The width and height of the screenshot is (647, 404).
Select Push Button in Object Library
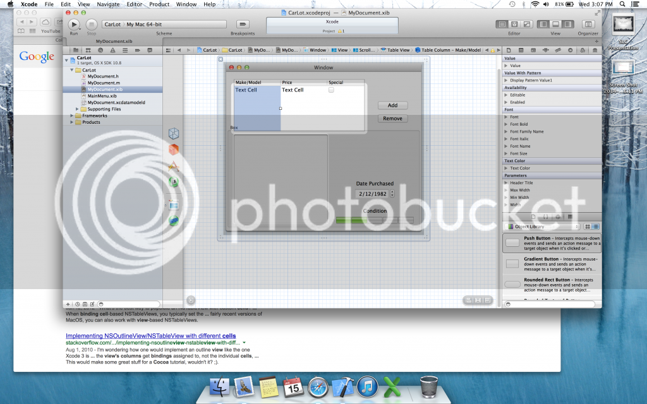pyautogui.click(x=552, y=243)
